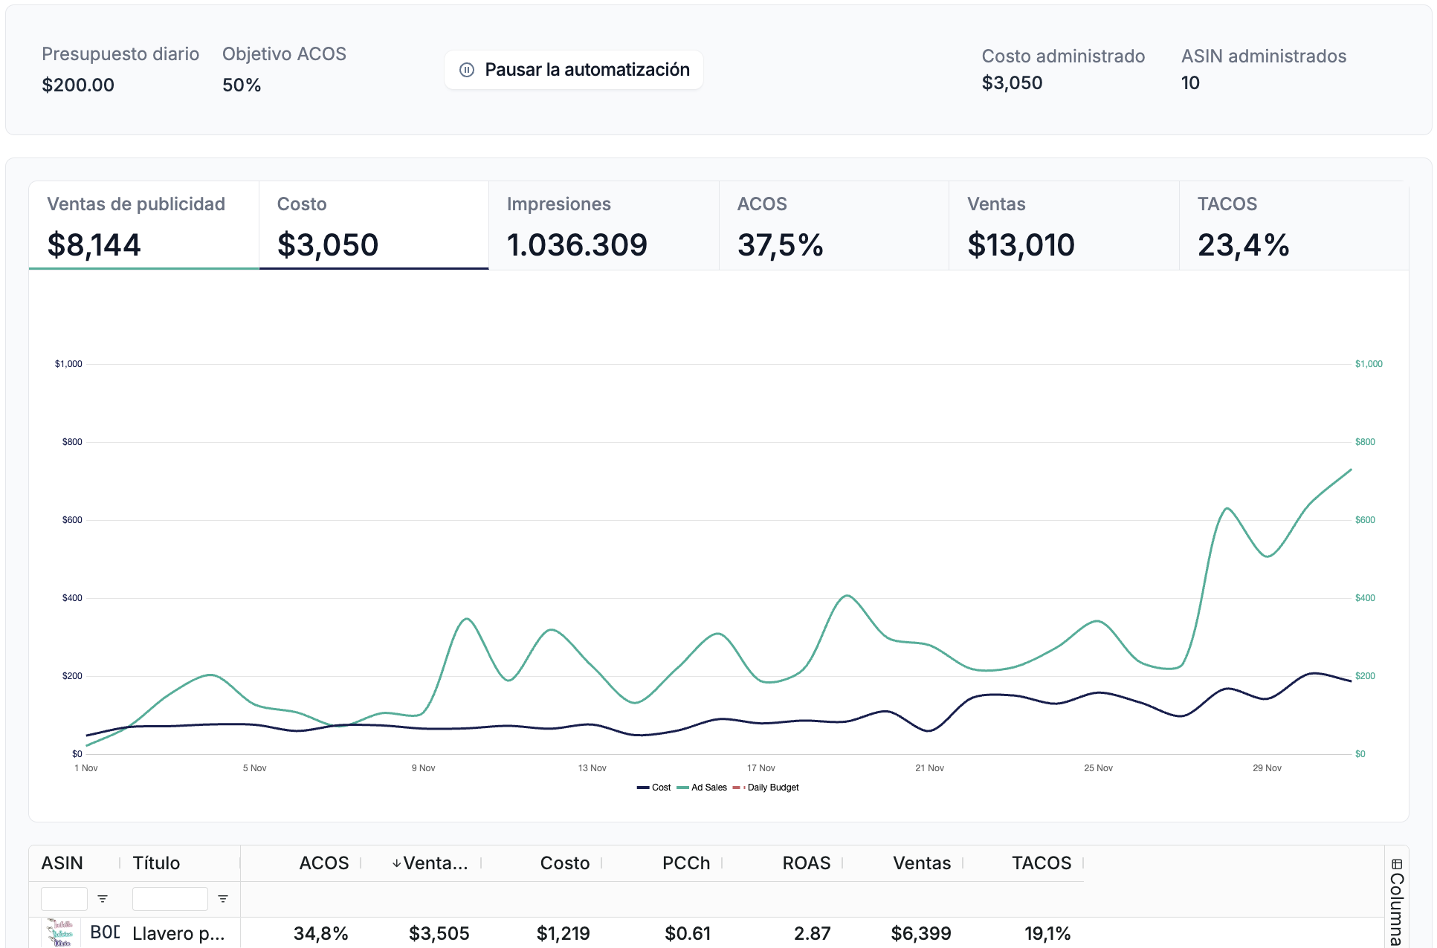Toggle the Cost series in chart legend
This screenshot has width=1437, height=948.
point(654,788)
